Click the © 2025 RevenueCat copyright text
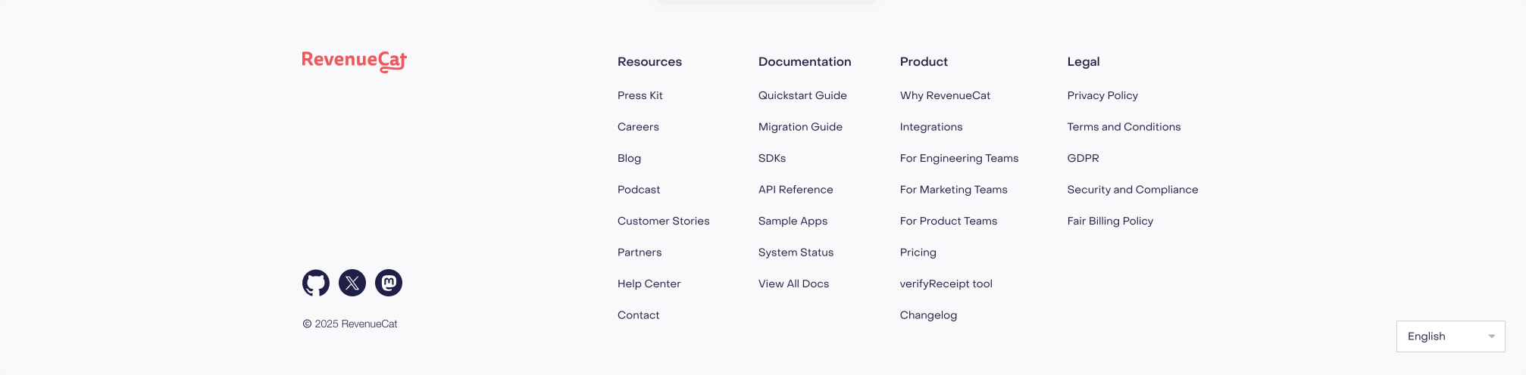 [350, 324]
